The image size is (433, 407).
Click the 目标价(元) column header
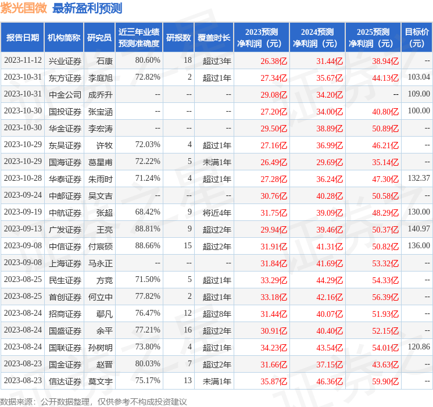point(417,38)
